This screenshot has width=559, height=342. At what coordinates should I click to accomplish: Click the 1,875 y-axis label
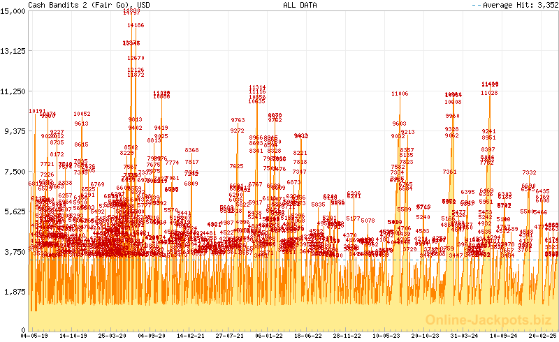click(16, 292)
